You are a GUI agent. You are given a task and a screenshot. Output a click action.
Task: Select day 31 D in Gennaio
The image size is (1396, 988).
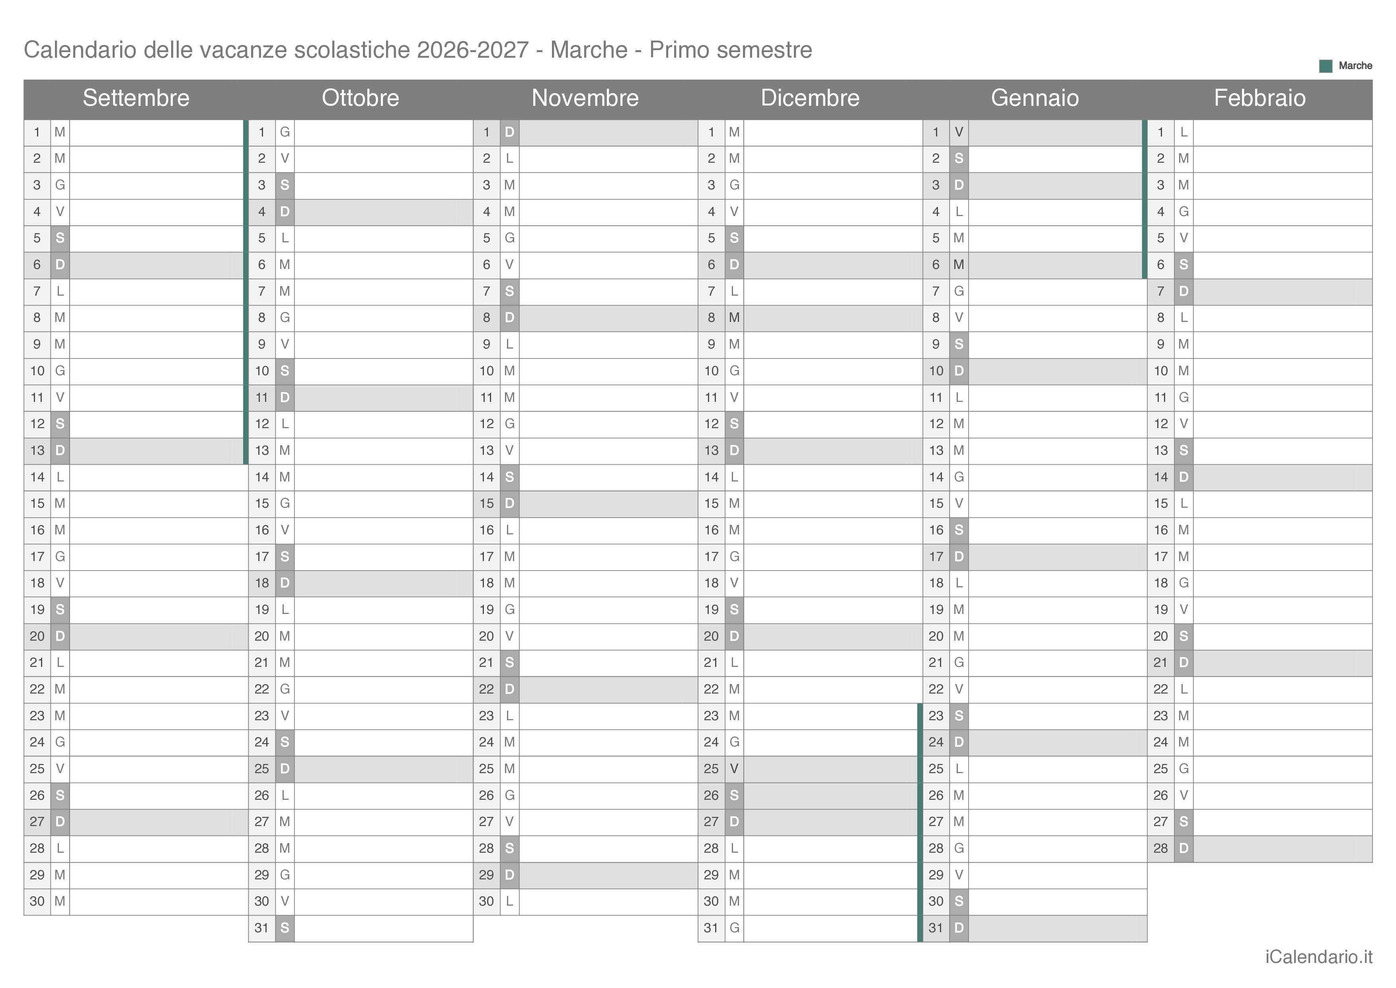[1035, 928]
